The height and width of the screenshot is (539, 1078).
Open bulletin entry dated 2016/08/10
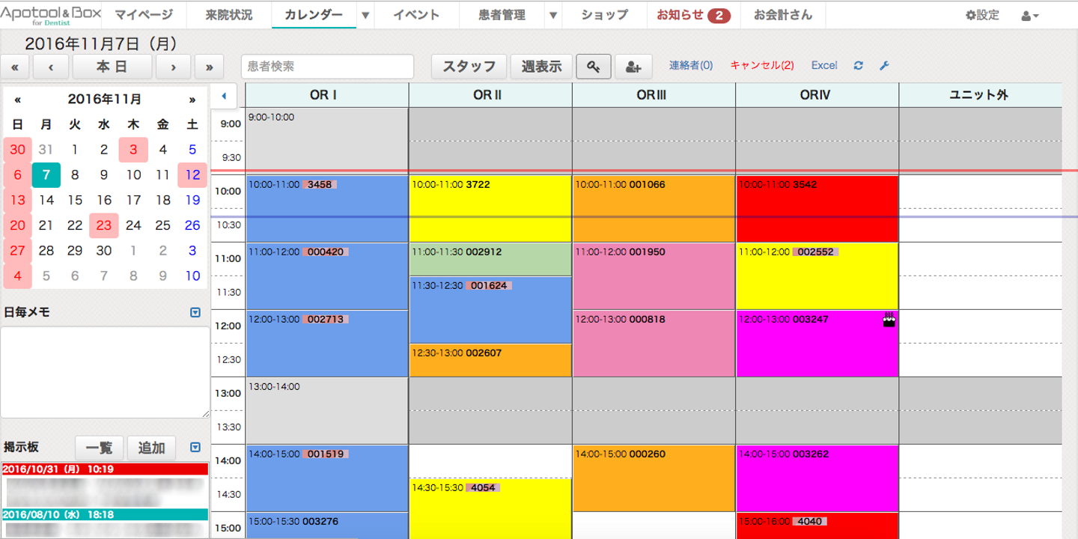coord(105,515)
